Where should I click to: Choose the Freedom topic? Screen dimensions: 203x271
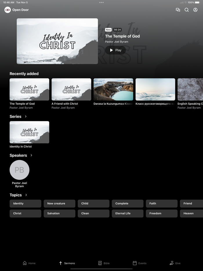pos(162,214)
